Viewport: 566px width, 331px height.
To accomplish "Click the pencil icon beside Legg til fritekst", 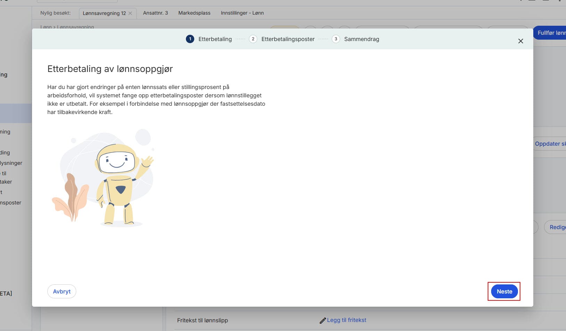I will tap(323, 321).
